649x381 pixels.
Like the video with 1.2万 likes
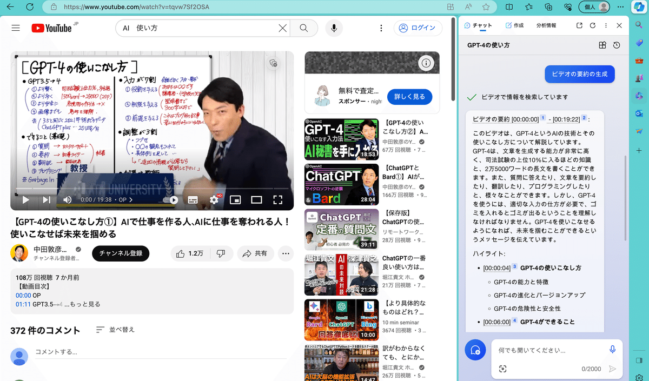pyautogui.click(x=189, y=253)
